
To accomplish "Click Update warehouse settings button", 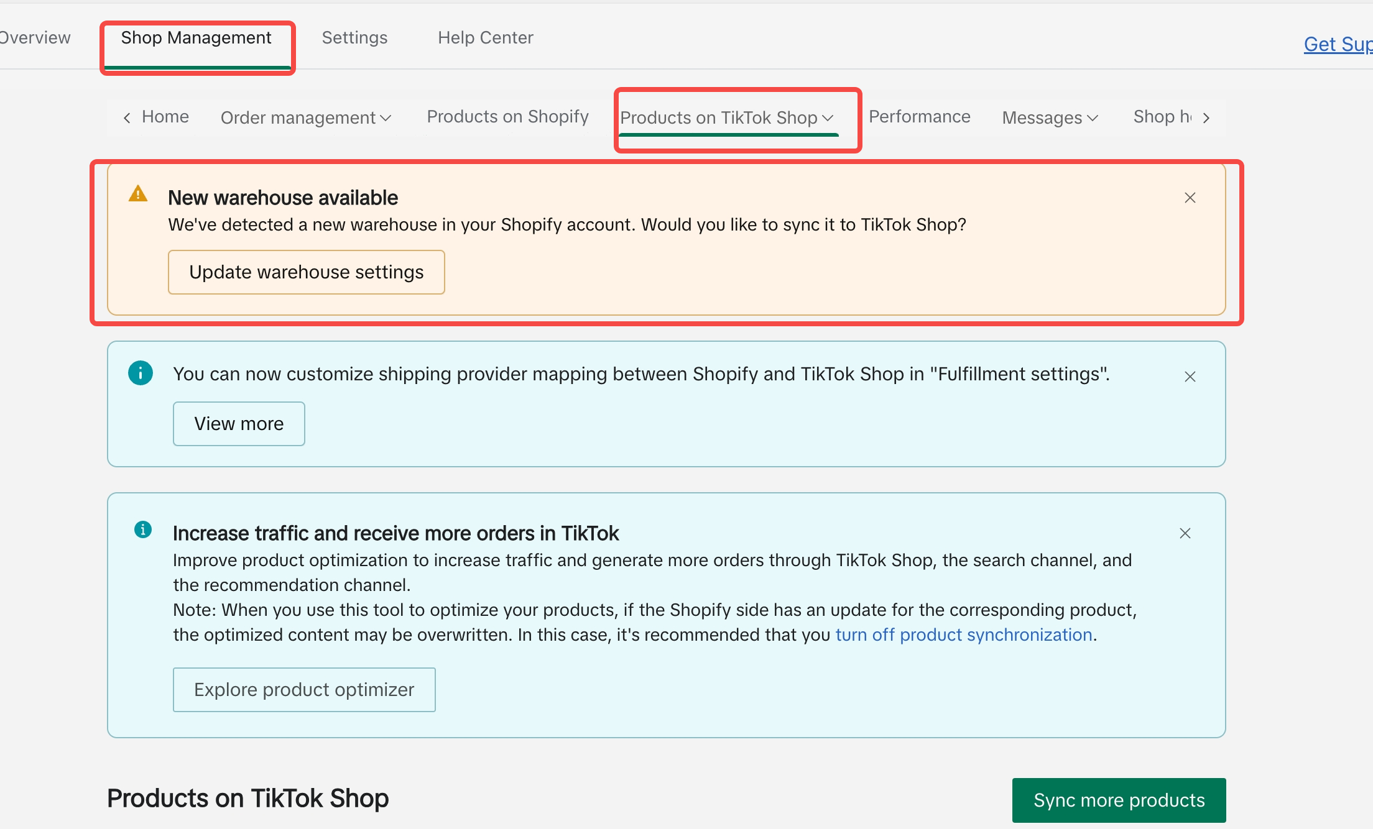I will pos(306,272).
